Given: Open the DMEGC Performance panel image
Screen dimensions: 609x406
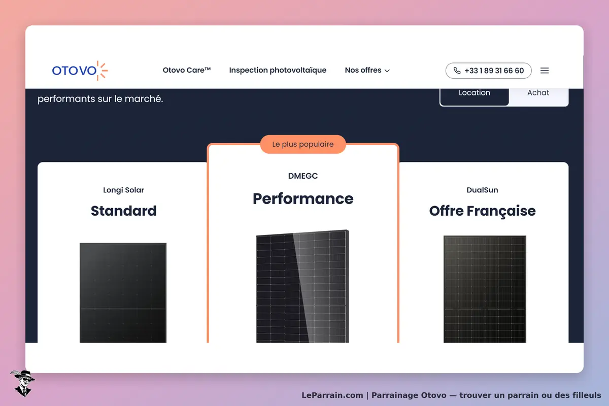Looking at the screenshot, I should coord(303,286).
